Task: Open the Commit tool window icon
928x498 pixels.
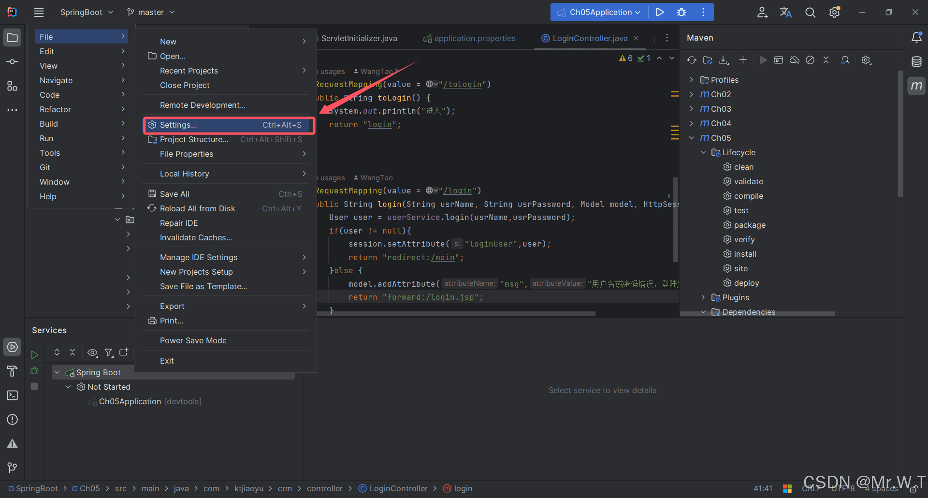Action: pyautogui.click(x=13, y=62)
